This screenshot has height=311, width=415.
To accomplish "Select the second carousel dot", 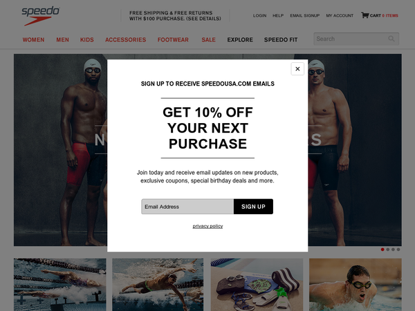I will click(388, 249).
